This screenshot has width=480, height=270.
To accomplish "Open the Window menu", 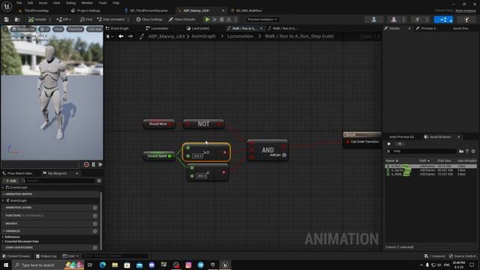I will (87, 3).
